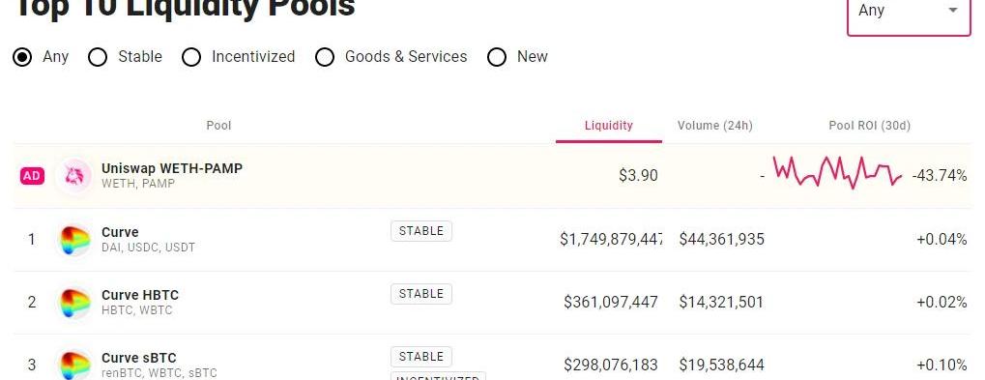Click the STABLE tag on Curve HBTC row

pos(420,294)
